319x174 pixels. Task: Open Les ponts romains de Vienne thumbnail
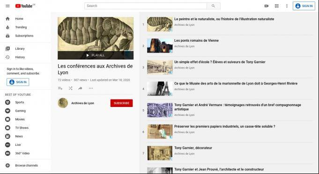(x=160, y=45)
